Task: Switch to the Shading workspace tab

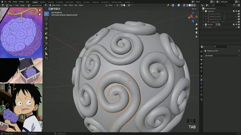Action: coord(79,2)
